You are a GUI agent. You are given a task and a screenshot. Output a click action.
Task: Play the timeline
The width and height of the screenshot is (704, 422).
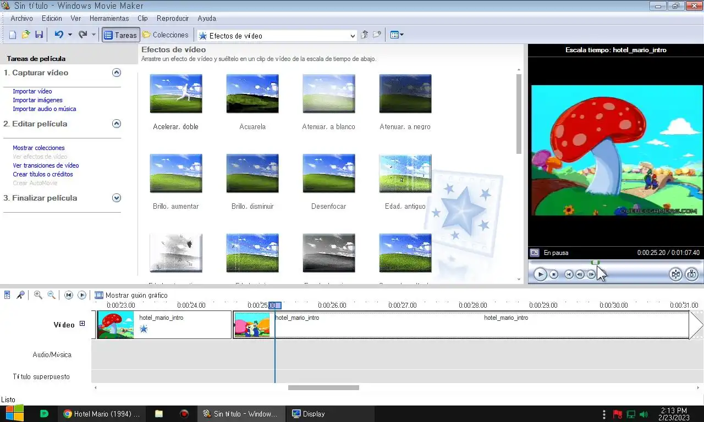[82, 295]
